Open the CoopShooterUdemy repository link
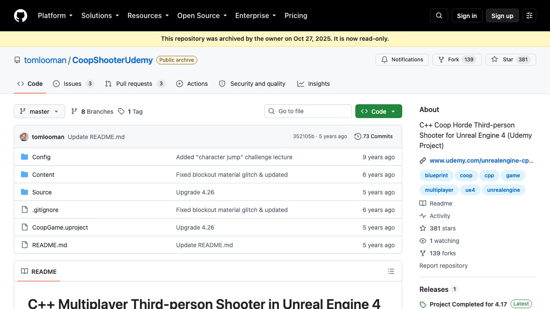The height and width of the screenshot is (309, 550). click(113, 60)
